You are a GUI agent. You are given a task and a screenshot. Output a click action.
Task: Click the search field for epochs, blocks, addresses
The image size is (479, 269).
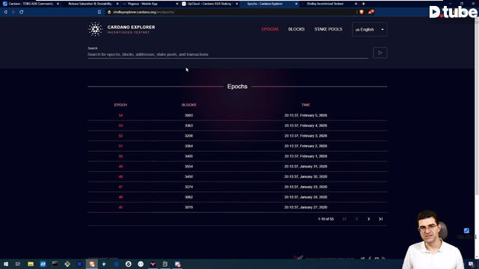pyautogui.click(x=228, y=55)
